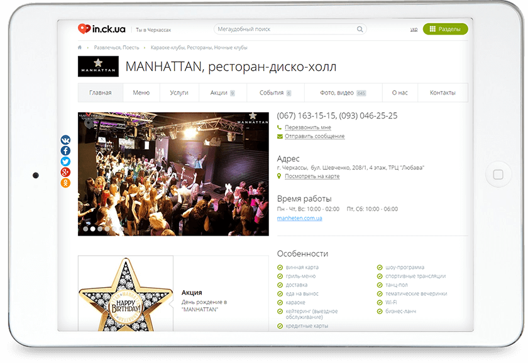
Task: Click the green envelope icon
Action: (280, 136)
